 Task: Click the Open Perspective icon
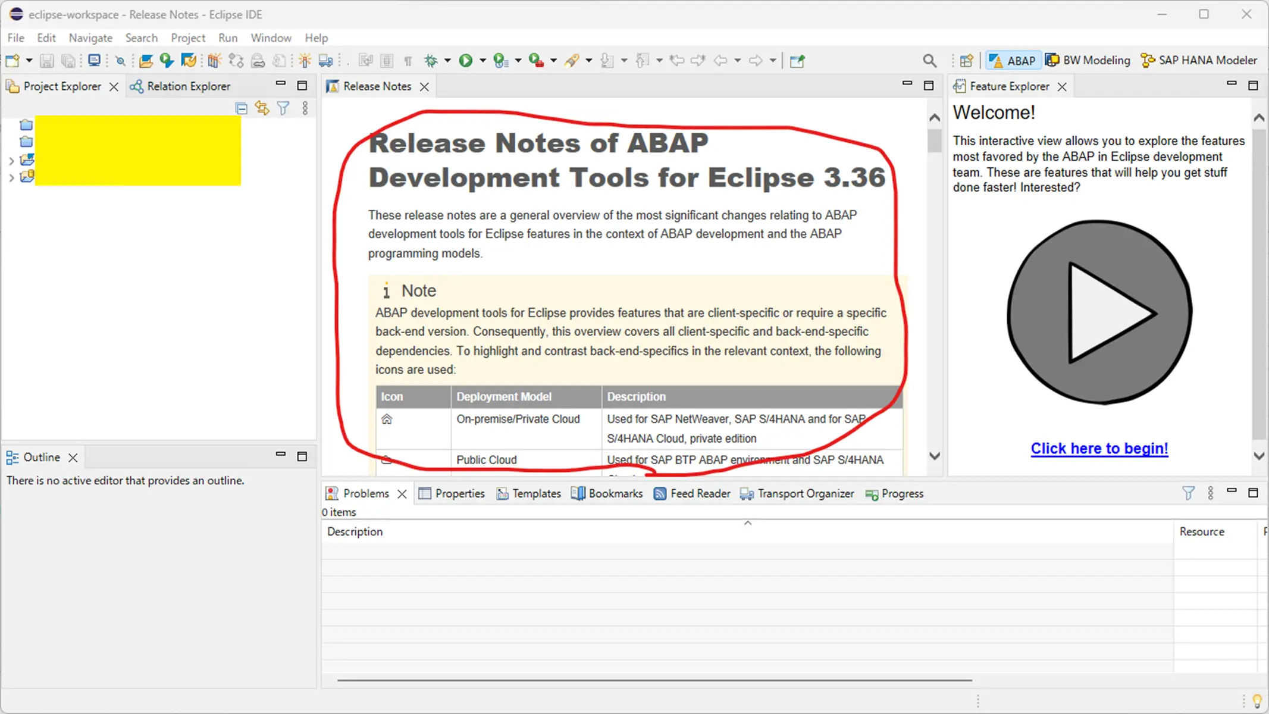coord(967,60)
